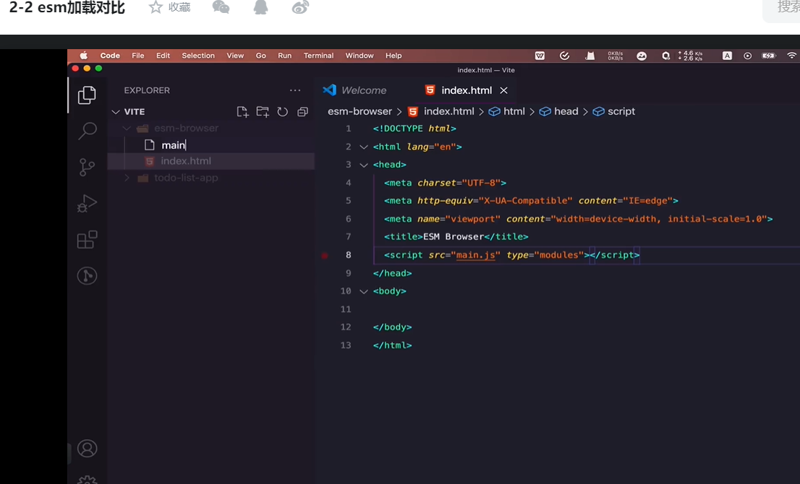This screenshot has width=800, height=484.
Task: Collapse the VITE root folder section
Action: point(115,112)
